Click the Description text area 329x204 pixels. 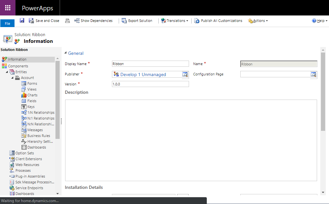(191, 140)
